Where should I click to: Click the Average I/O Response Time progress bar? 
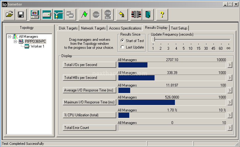tap(172, 90)
